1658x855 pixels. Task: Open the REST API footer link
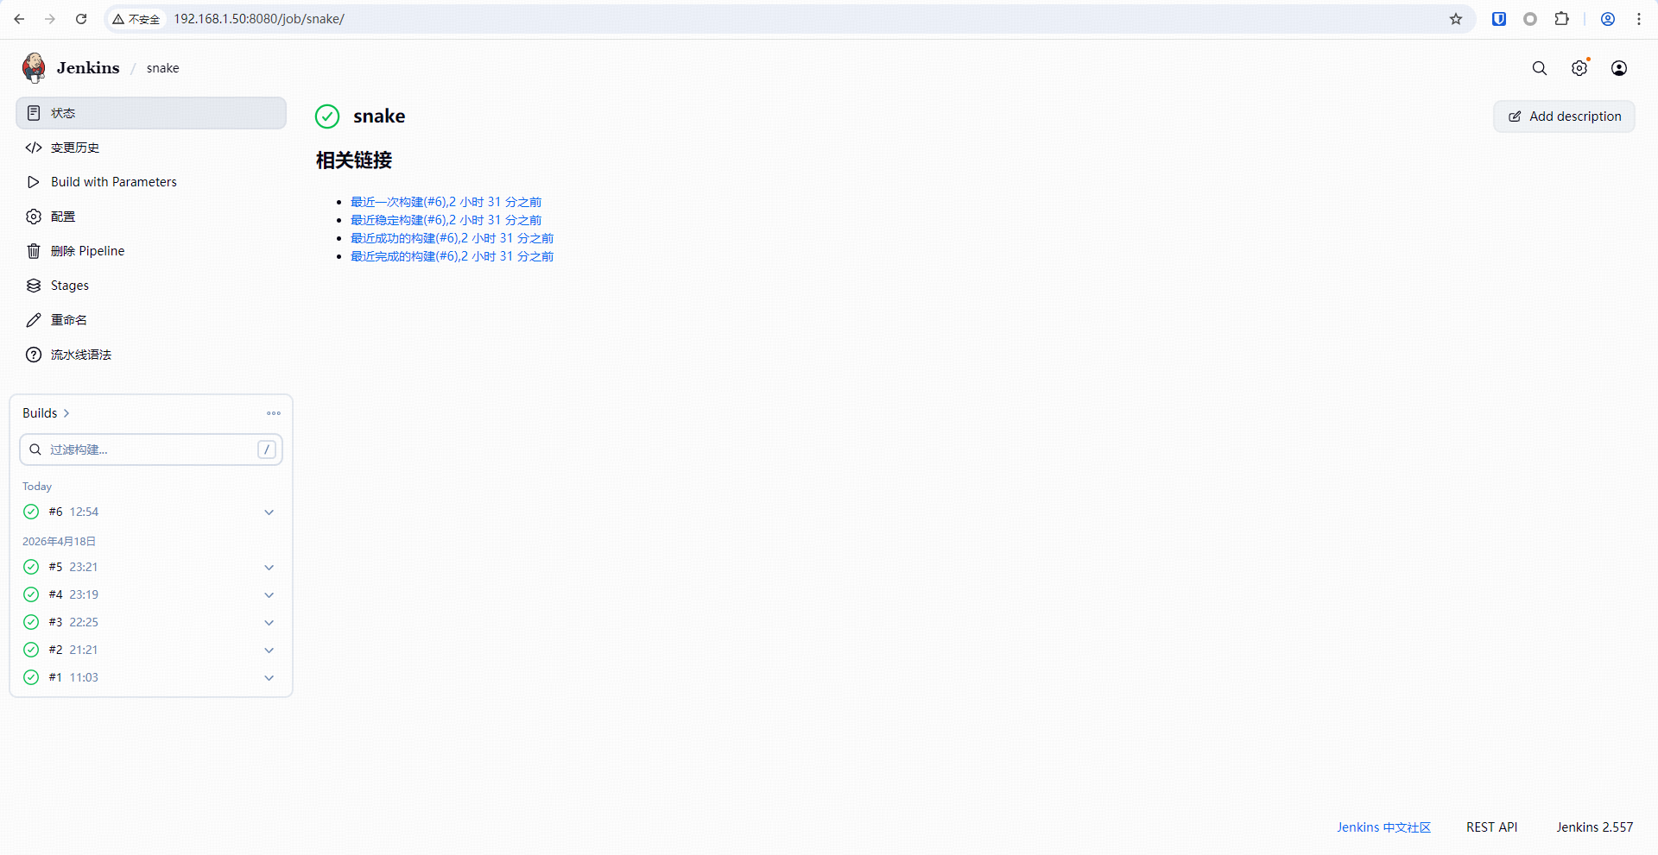click(x=1491, y=827)
